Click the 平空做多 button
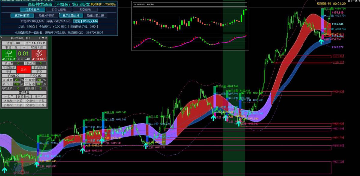The height and width of the screenshot is (176, 360). (9, 67)
